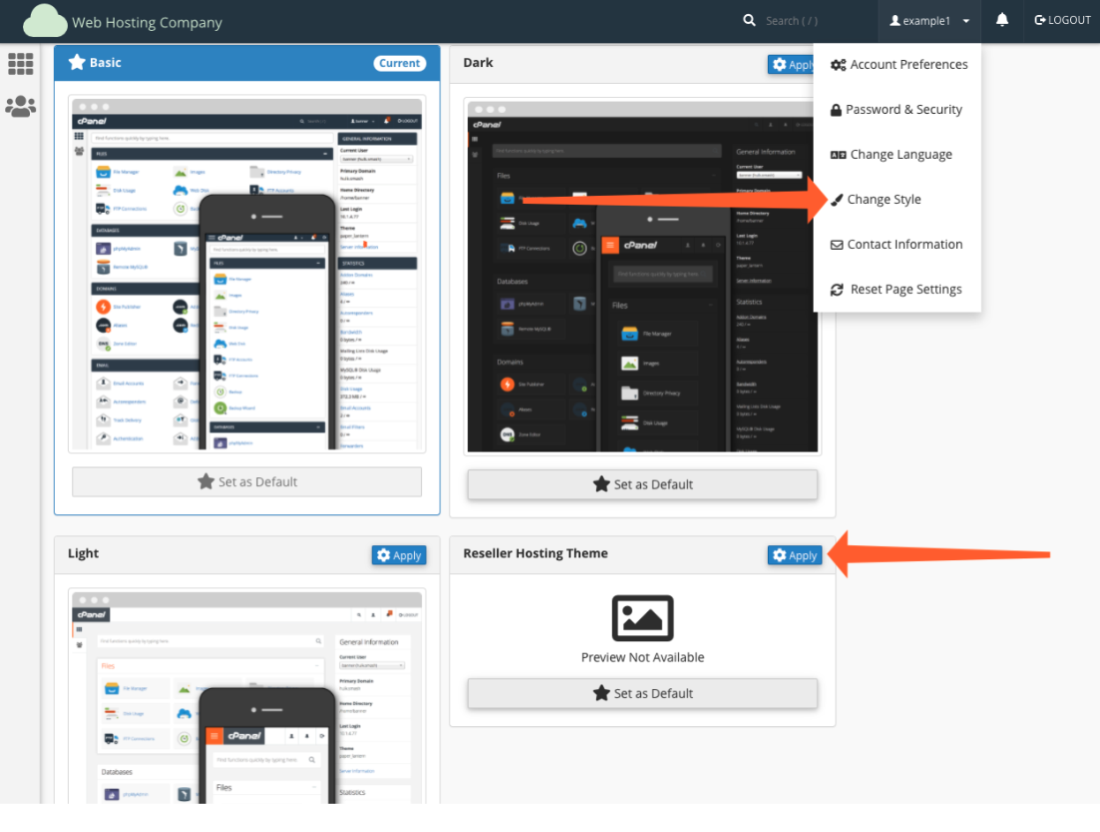Open the grid home icon in sidebar
Viewport: 1100px width, 832px height.
20,64
